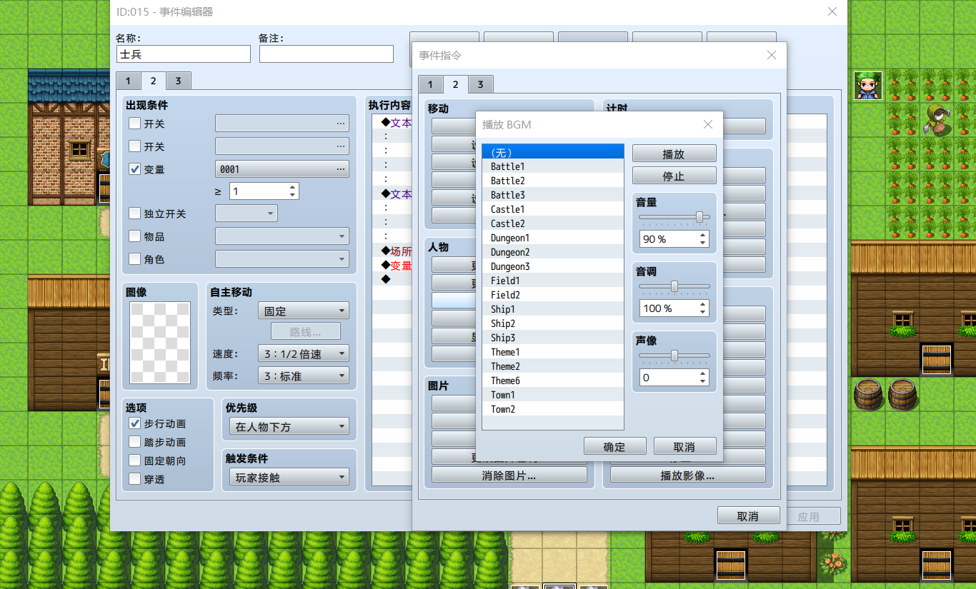
Task: Close the 播放 BGM dialog
Action: coord(708,124)
